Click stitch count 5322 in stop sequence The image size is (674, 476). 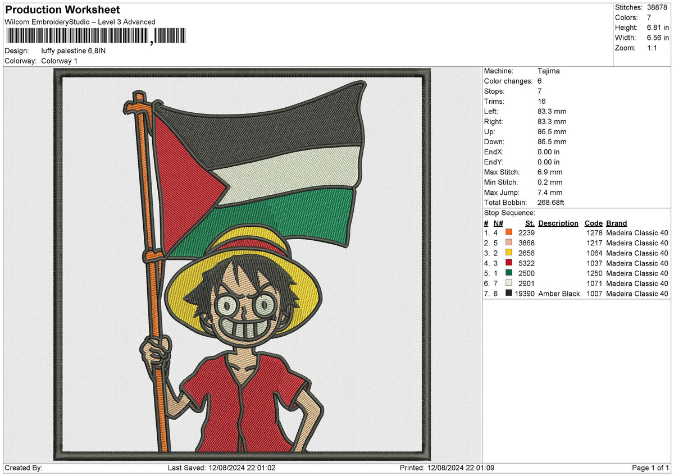(x=527, y=263)
